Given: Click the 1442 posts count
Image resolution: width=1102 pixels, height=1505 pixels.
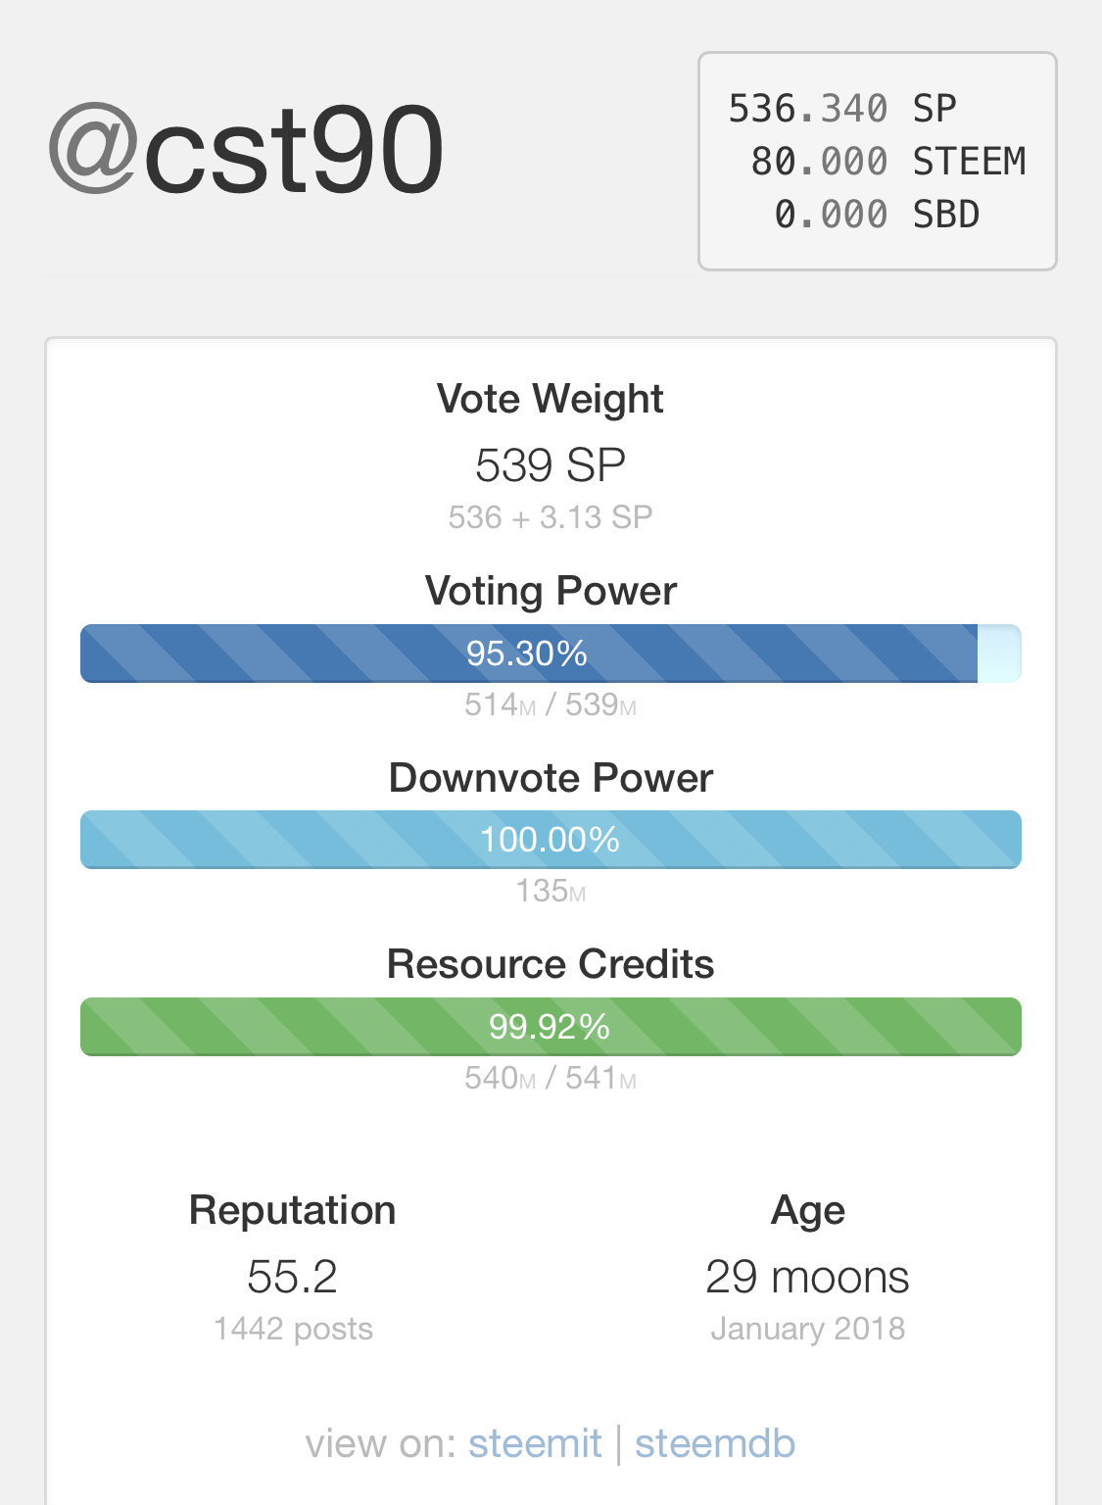Looking at the screenshot, I should click(x=293, y=1329).
